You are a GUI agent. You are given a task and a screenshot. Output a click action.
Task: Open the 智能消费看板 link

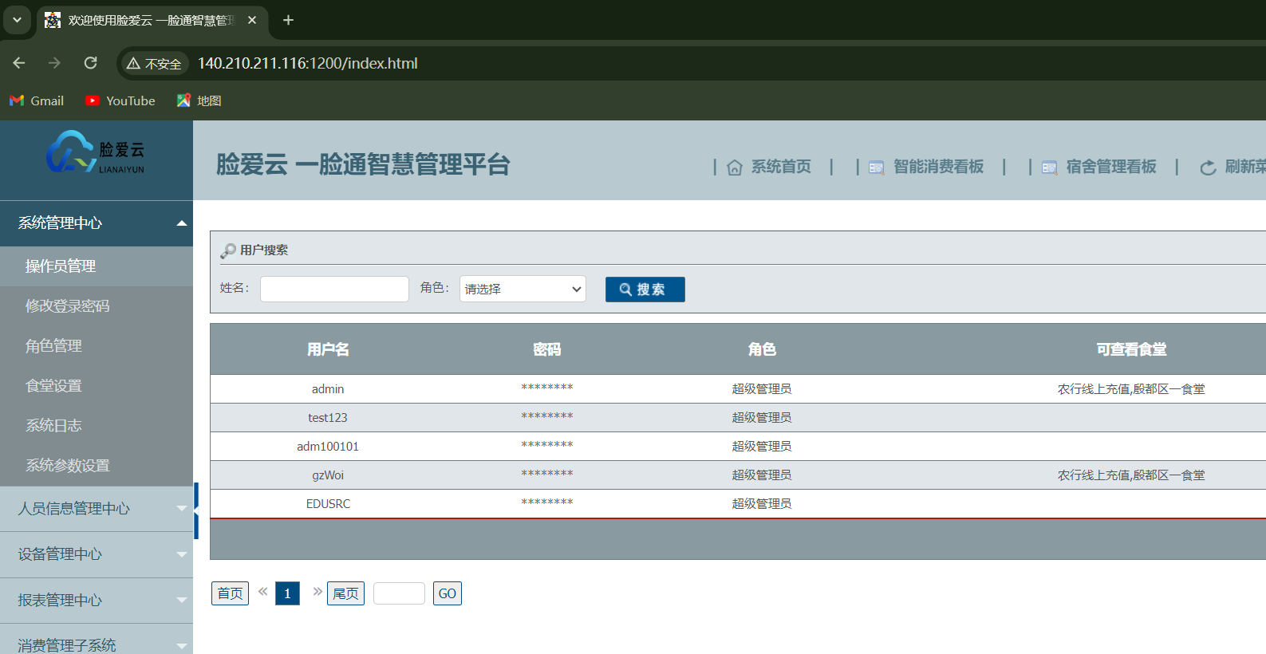(938, 167)
